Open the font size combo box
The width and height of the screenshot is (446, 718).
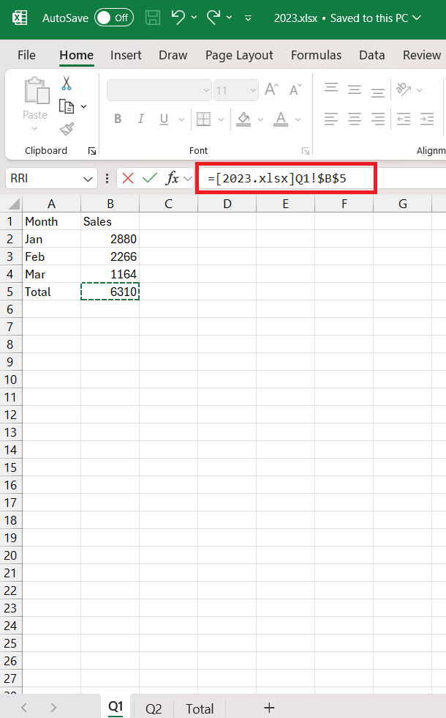pyautogui.click(x=235, y=90)
